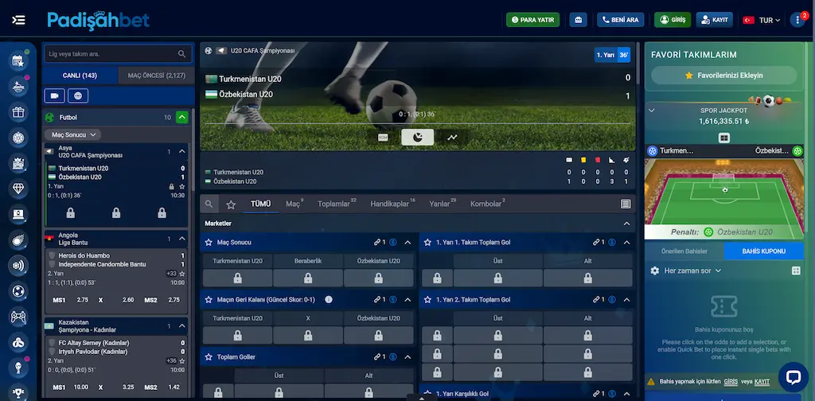Image resolution: width=815 pixels, height=401 pixels.
Task: Click the KAYIT link in bet slip warning
Action: (762, 381)
